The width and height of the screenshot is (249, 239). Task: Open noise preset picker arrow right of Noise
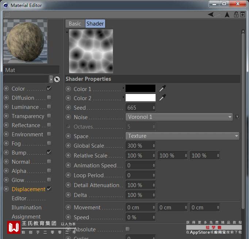point(237,117)
